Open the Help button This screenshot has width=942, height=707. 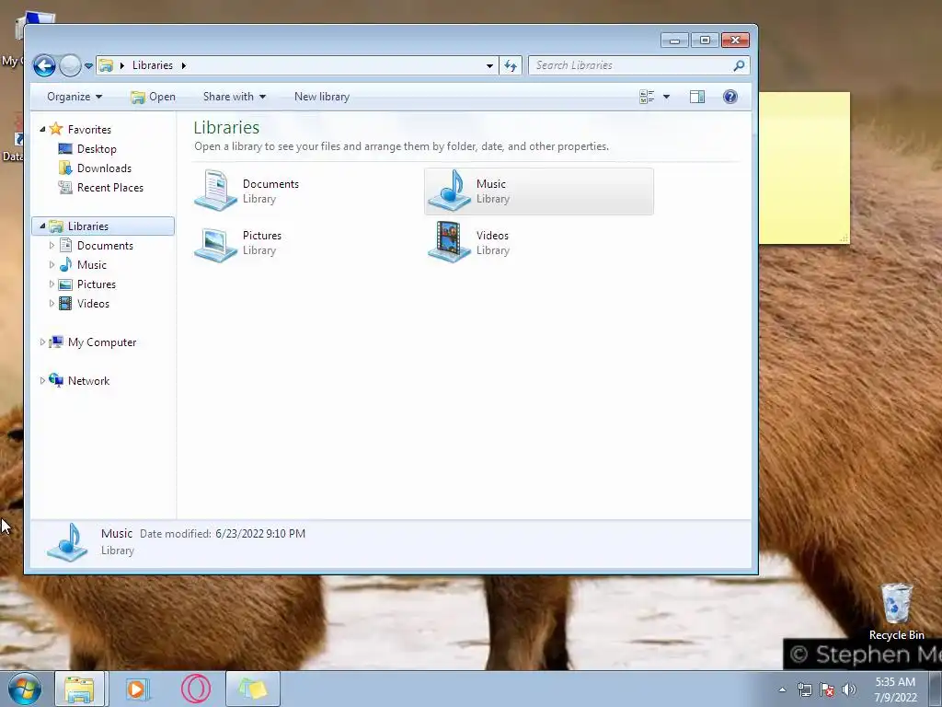[730, 97]
